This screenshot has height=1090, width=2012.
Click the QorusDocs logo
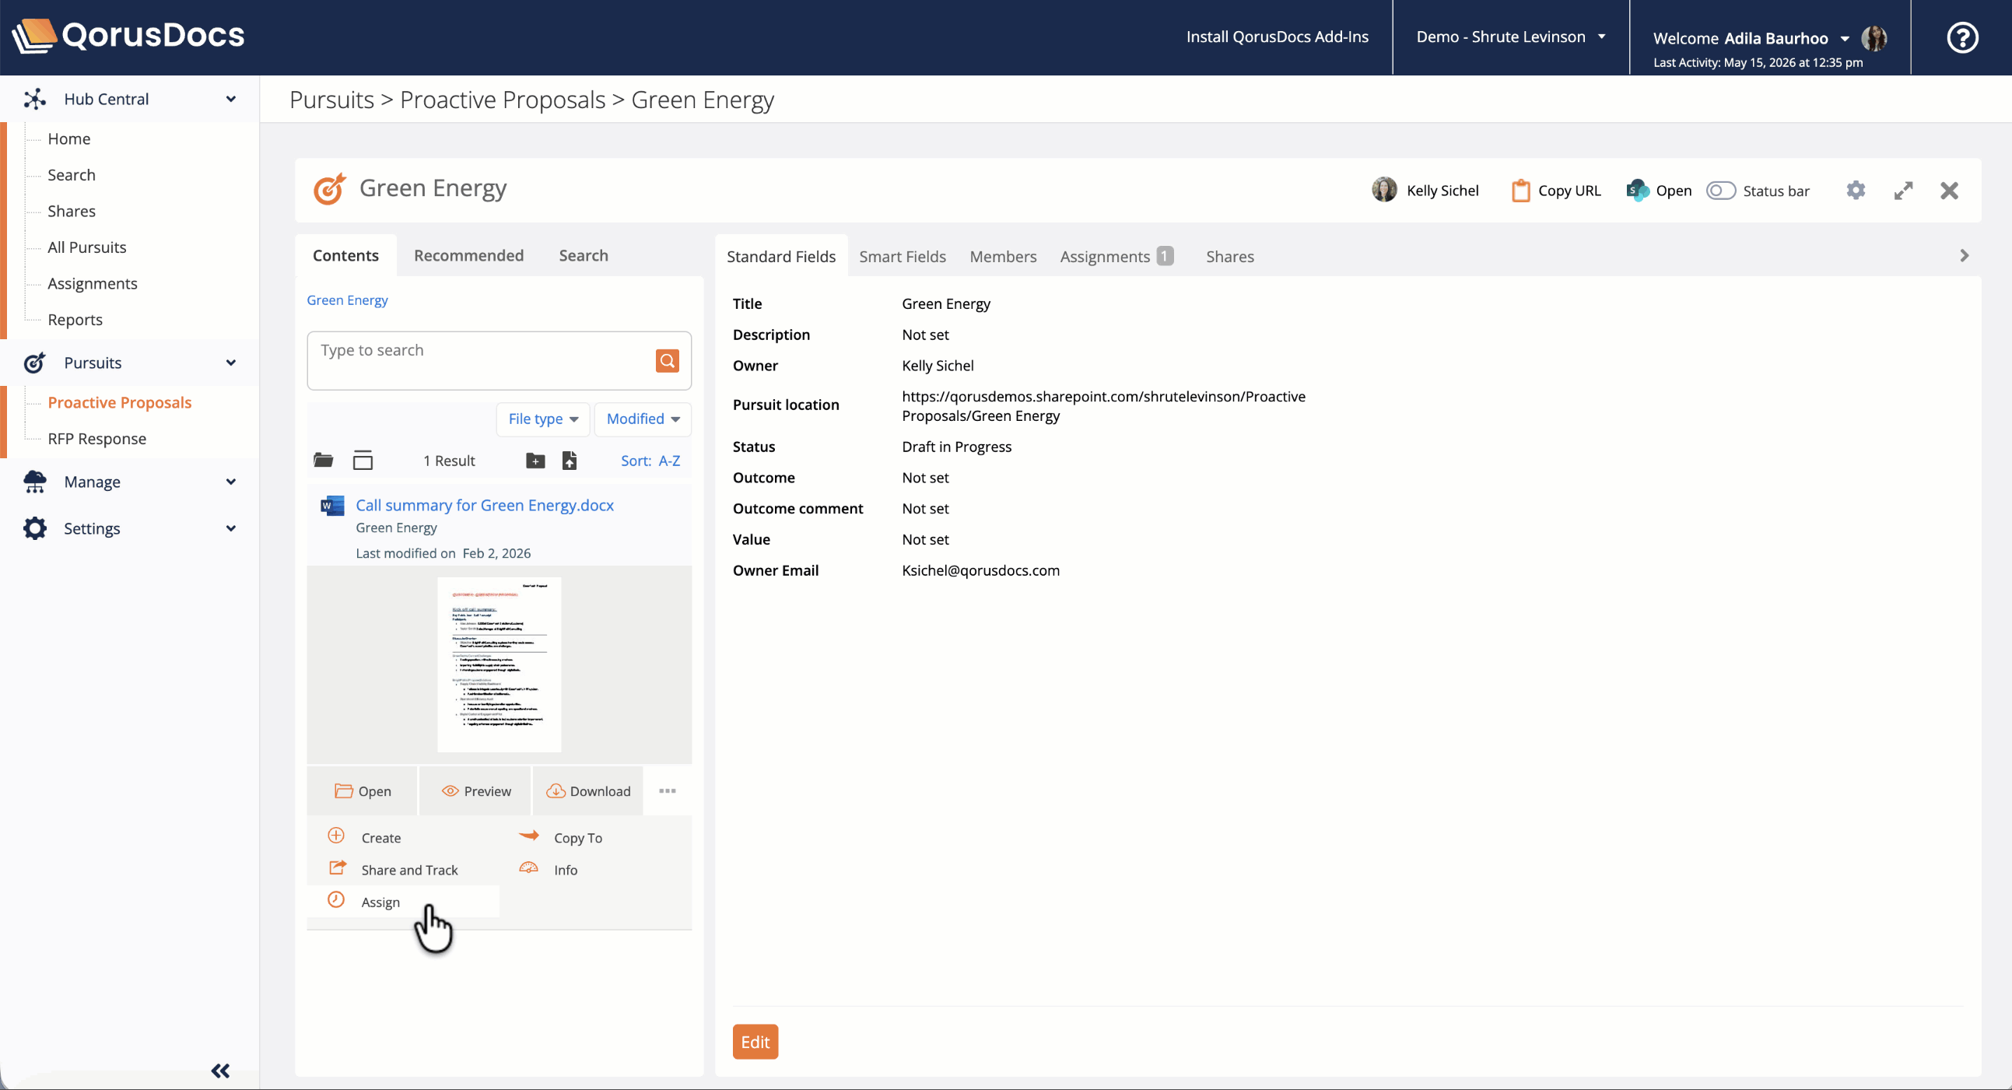(x=129, y=36)
